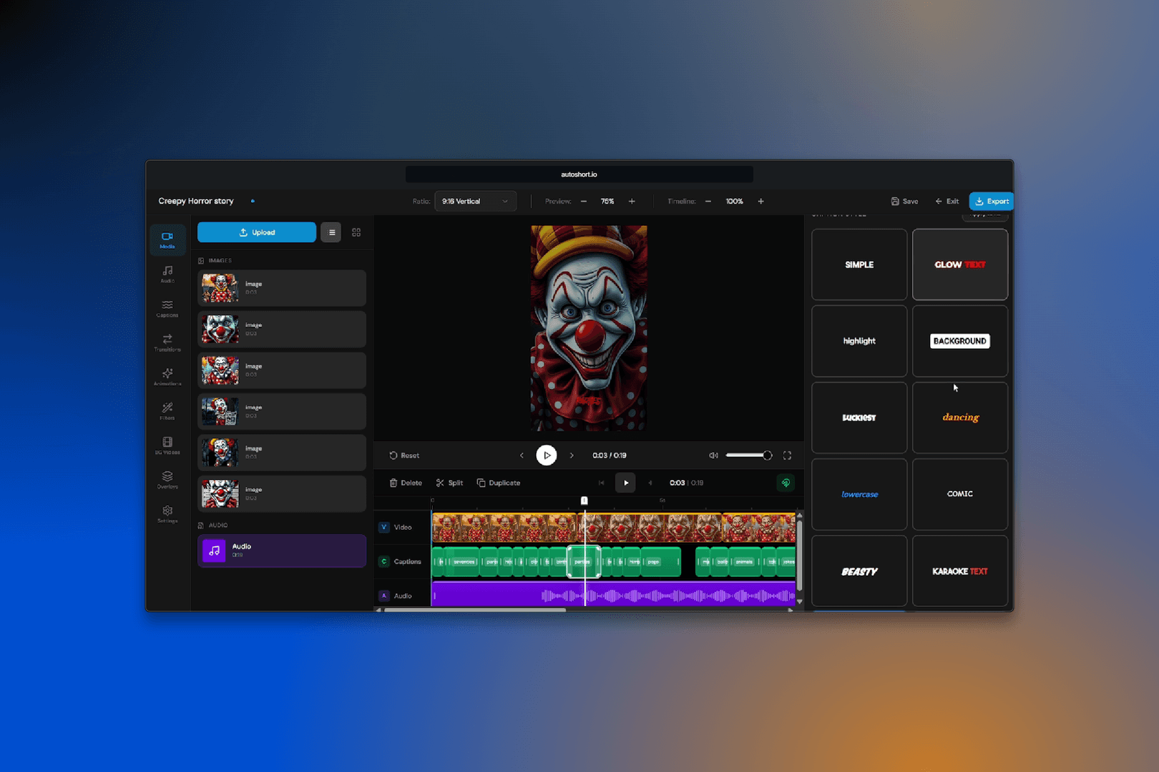Switch to the Audio sidebar tab
Screen dimensions: 1159x772
(167, 274)
